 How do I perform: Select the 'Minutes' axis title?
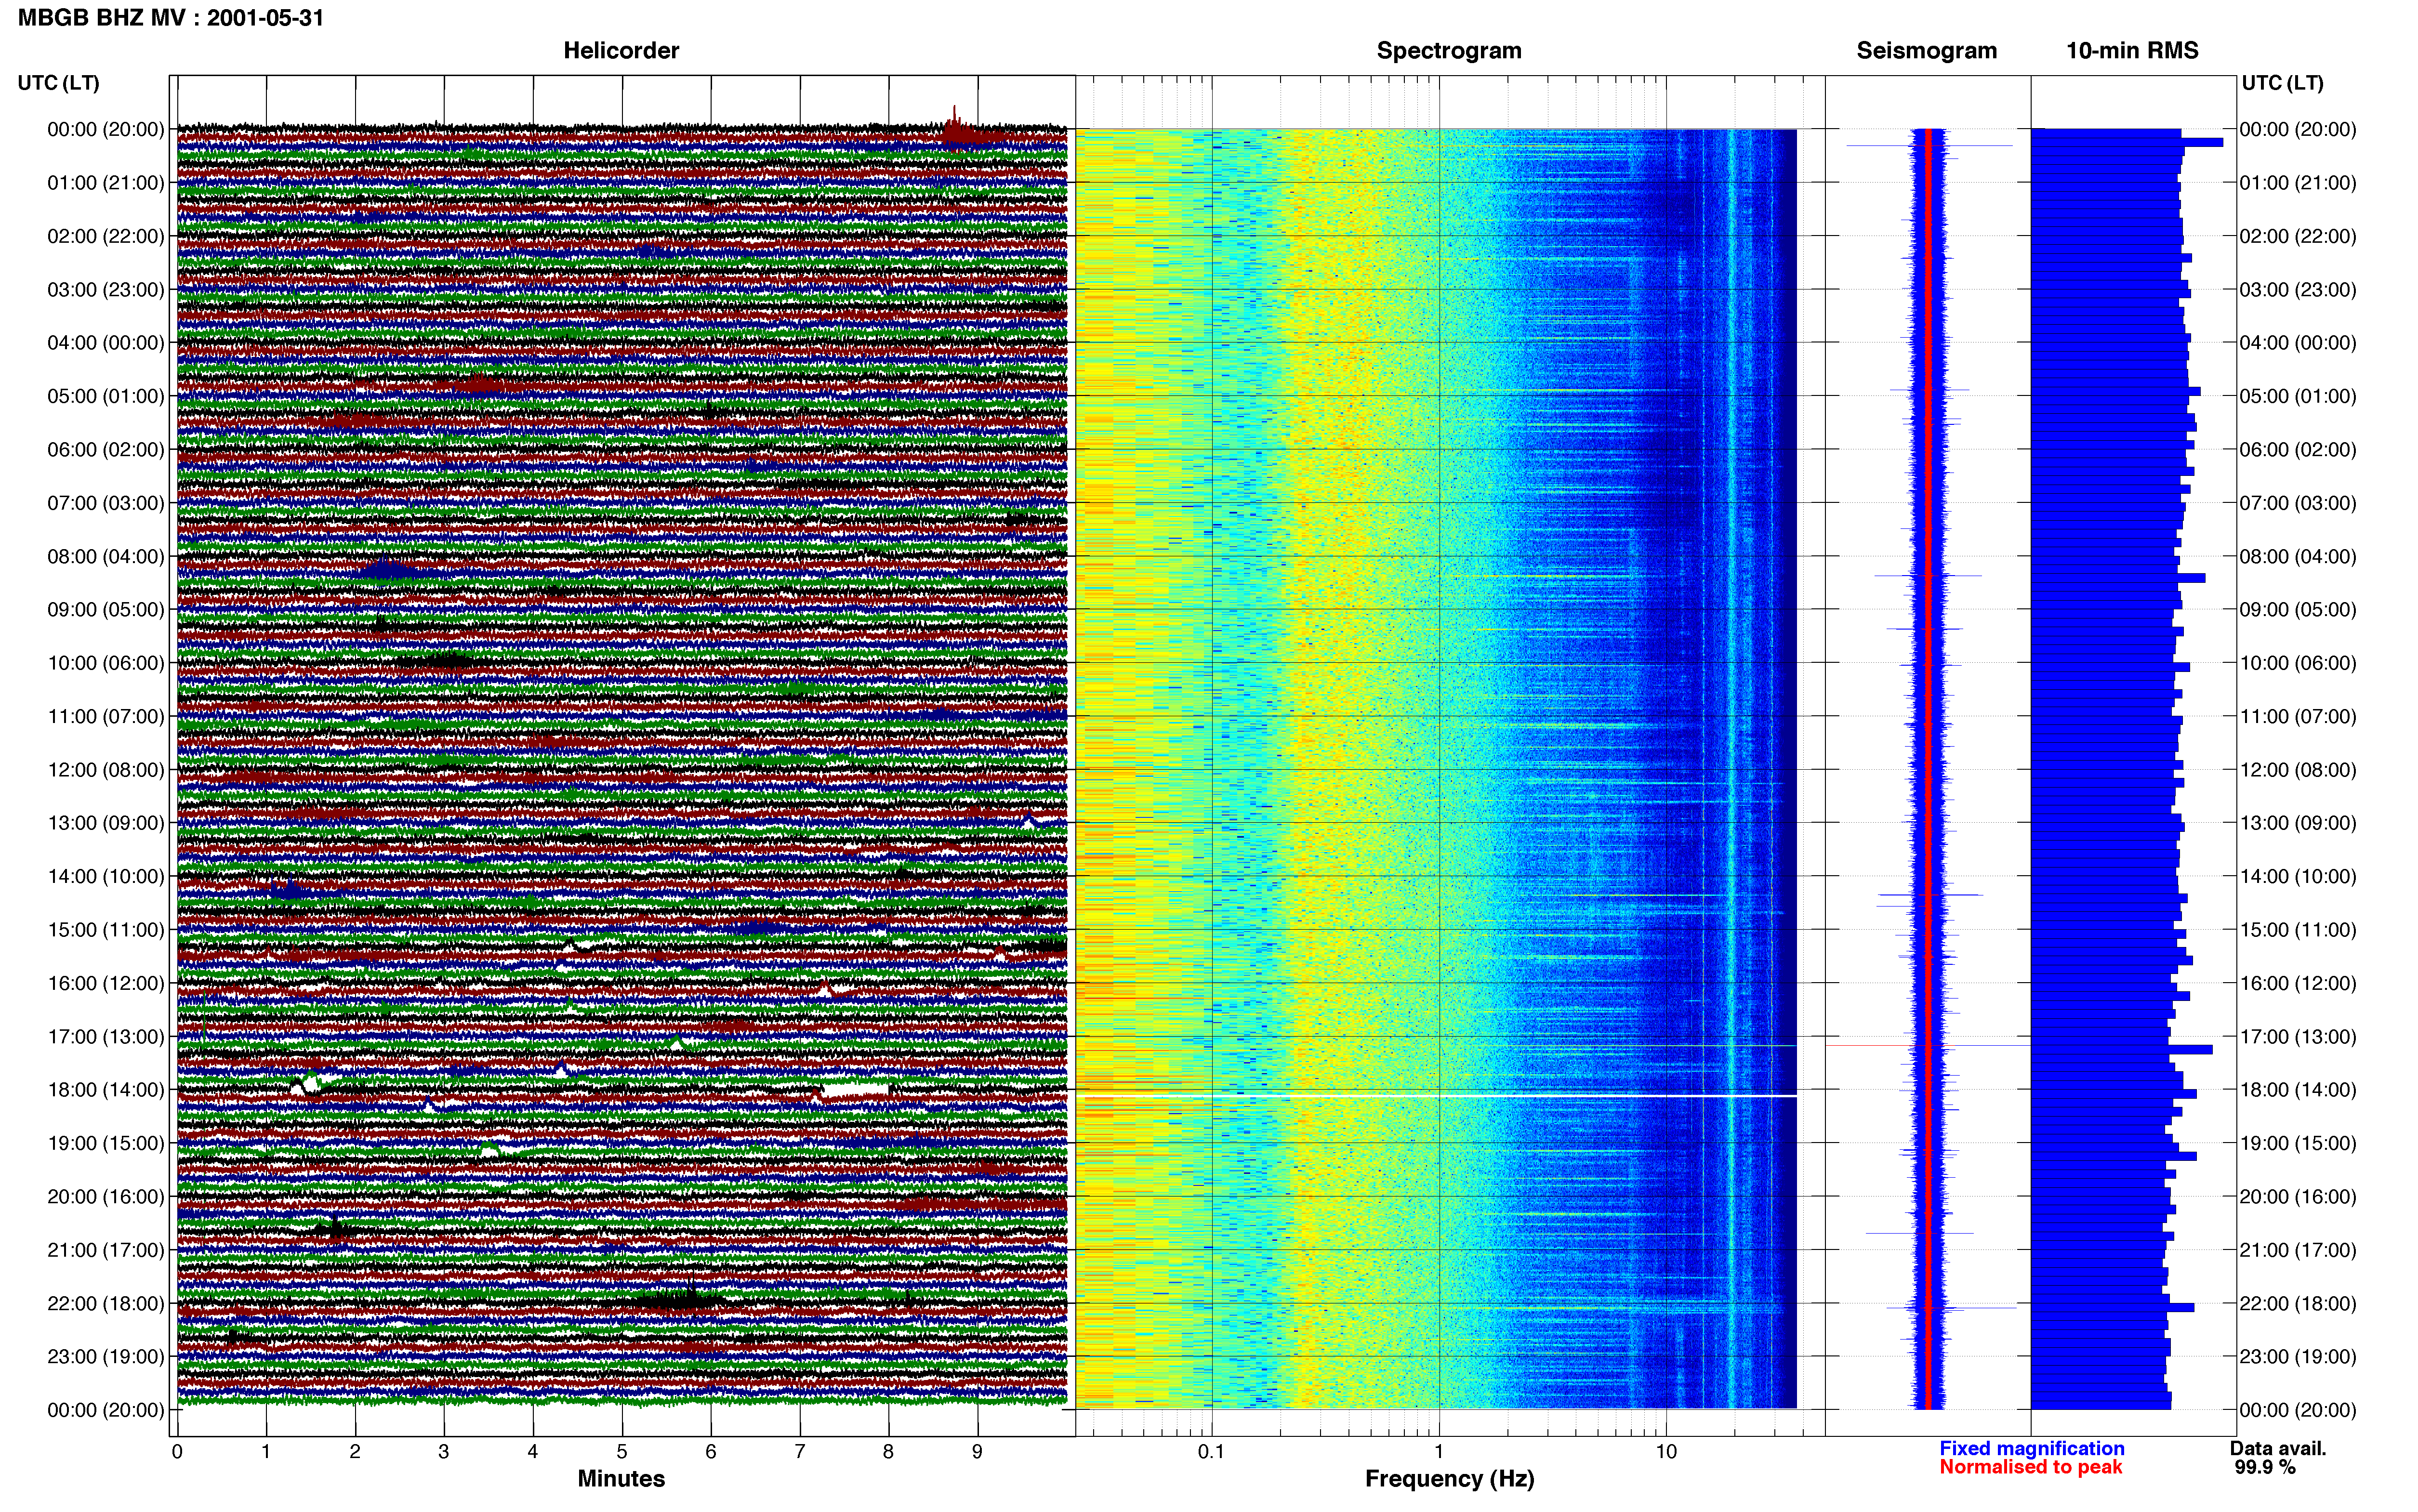621,1478
